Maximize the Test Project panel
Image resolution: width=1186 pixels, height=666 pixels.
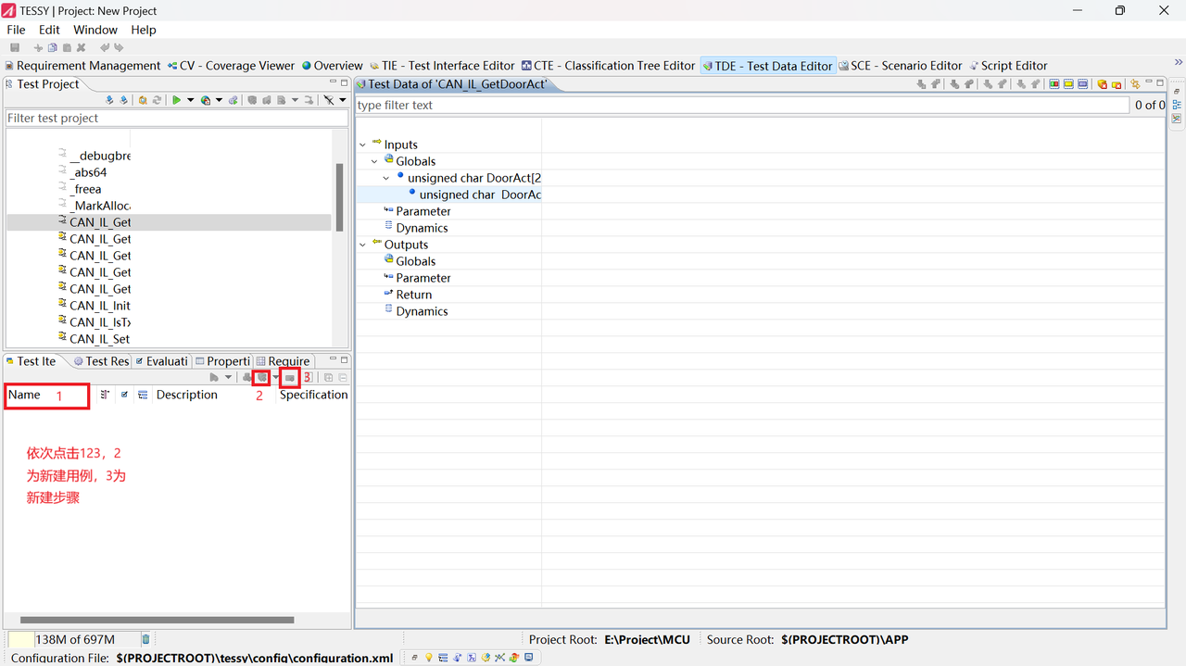coord(344,82)
